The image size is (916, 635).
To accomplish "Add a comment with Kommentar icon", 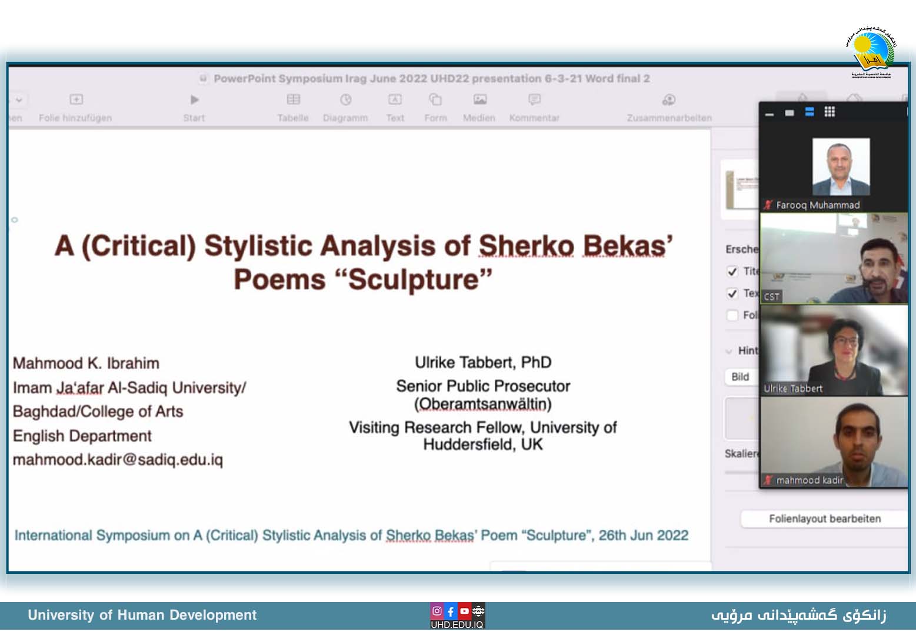I will tap(534, 99).
